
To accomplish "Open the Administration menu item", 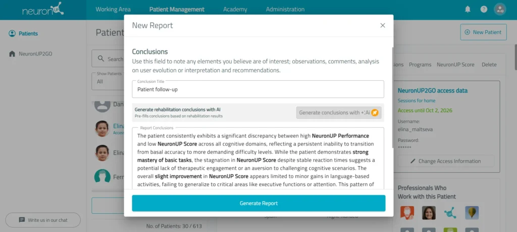I will [285, 9].
